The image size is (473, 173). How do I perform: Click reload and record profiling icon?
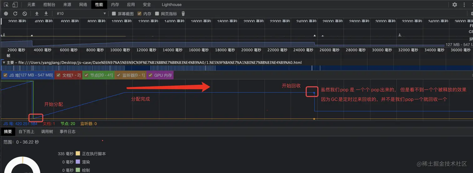(x=15, y=14)
